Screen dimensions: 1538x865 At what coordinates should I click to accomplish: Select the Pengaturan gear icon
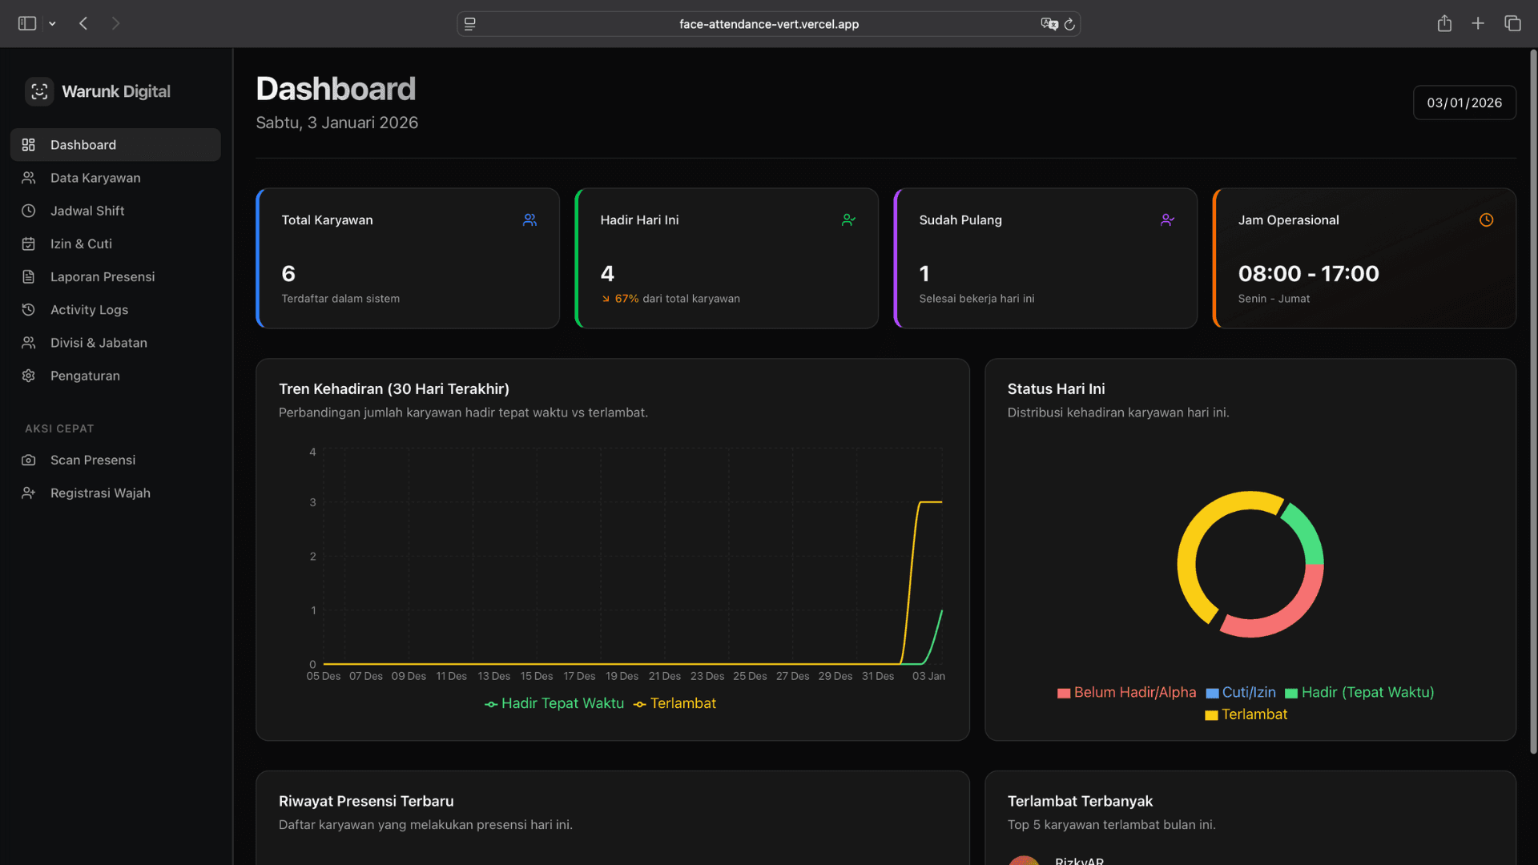[x=29, y=376]
